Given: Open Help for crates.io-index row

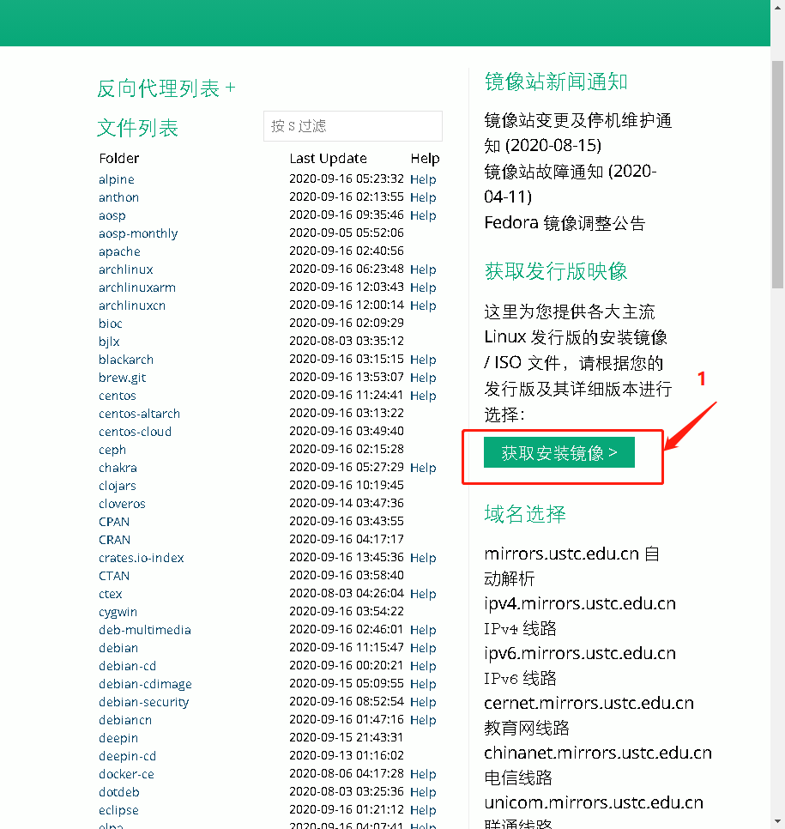Looking at the screenshot, I should coord(423,558).
